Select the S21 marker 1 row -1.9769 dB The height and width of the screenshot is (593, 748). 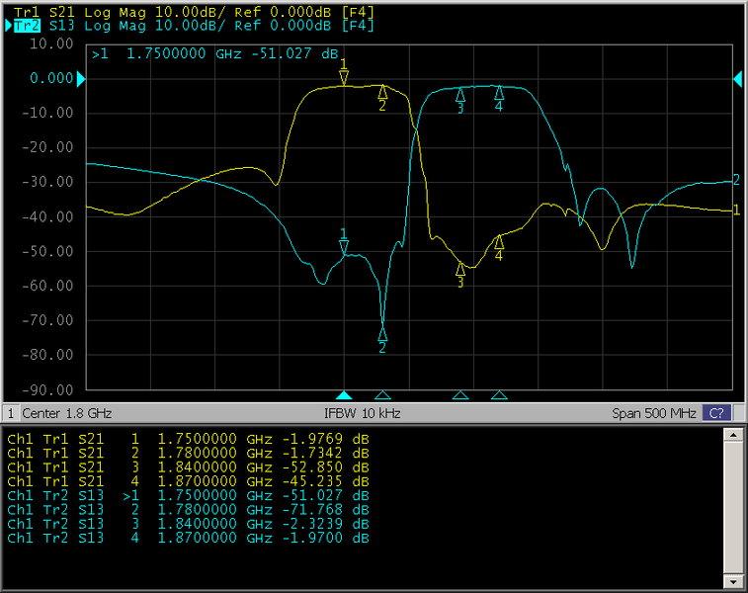[189, 439]
